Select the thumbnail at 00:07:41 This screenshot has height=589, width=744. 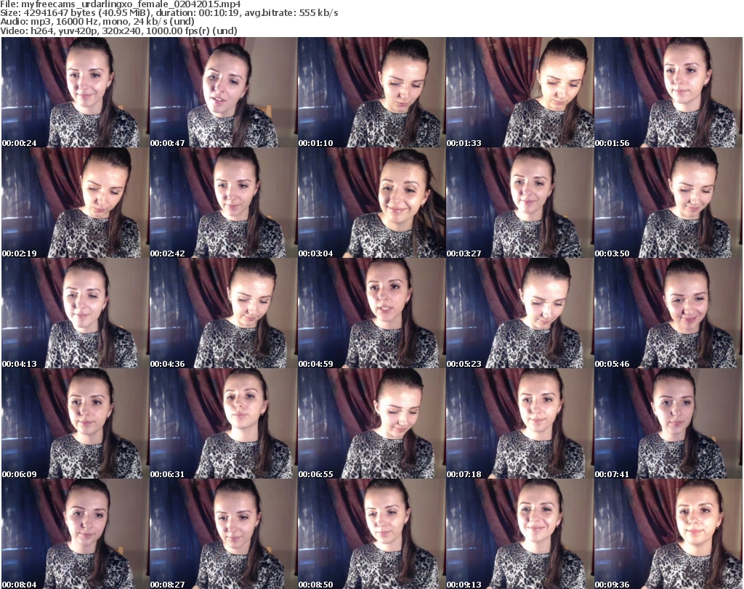coord(668,423)
